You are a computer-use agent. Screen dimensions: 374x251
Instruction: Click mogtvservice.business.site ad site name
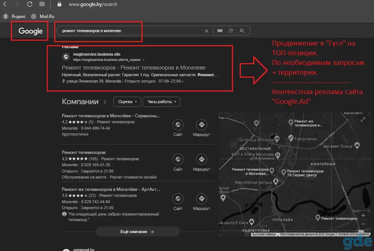pos(96,54)
